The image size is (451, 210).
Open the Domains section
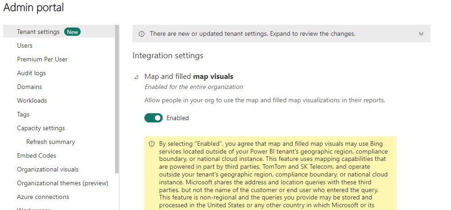pos(29,87)
